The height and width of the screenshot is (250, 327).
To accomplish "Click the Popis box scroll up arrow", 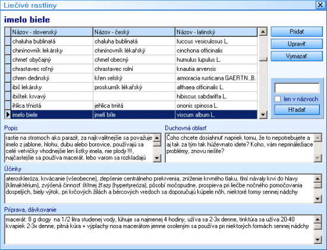I will coord(157,137).
